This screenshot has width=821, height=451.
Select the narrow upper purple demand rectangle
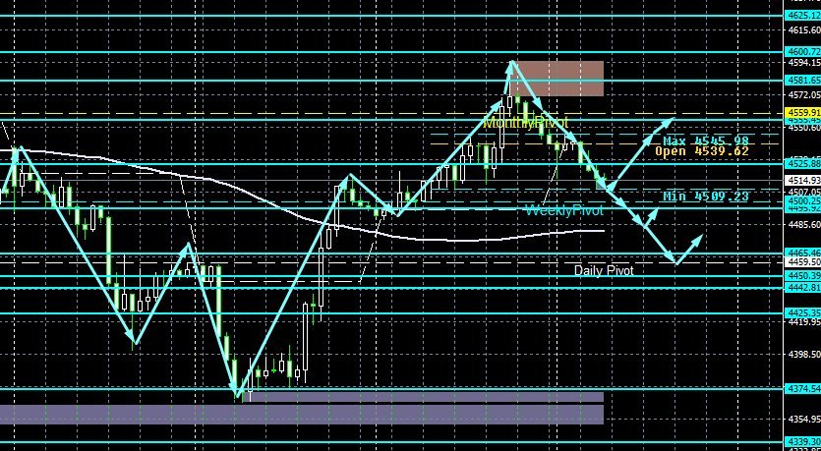423,397
